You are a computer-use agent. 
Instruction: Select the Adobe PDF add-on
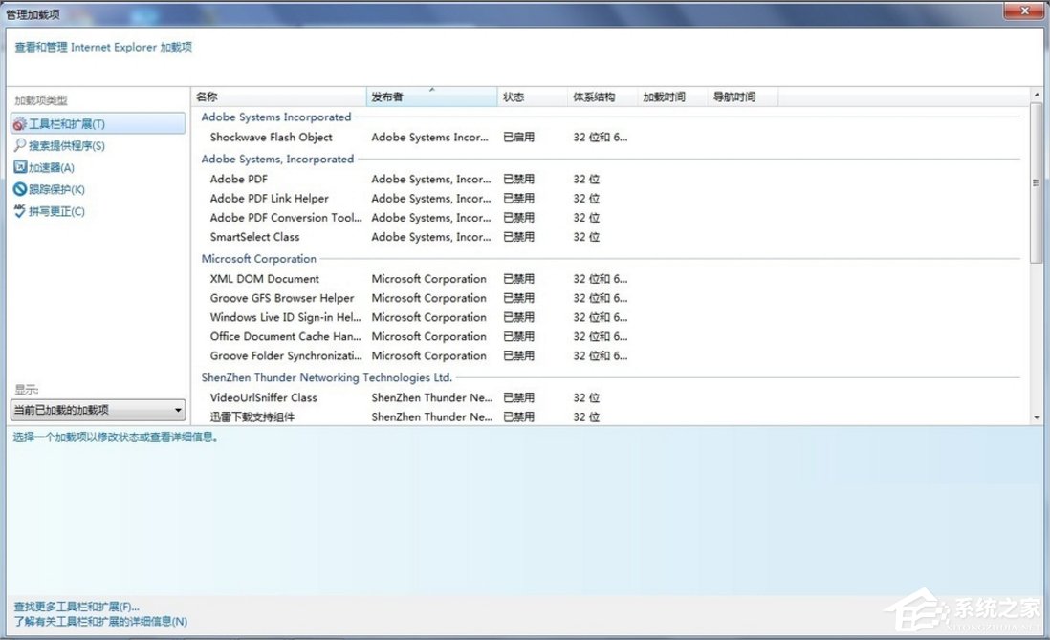pos(238,179)
